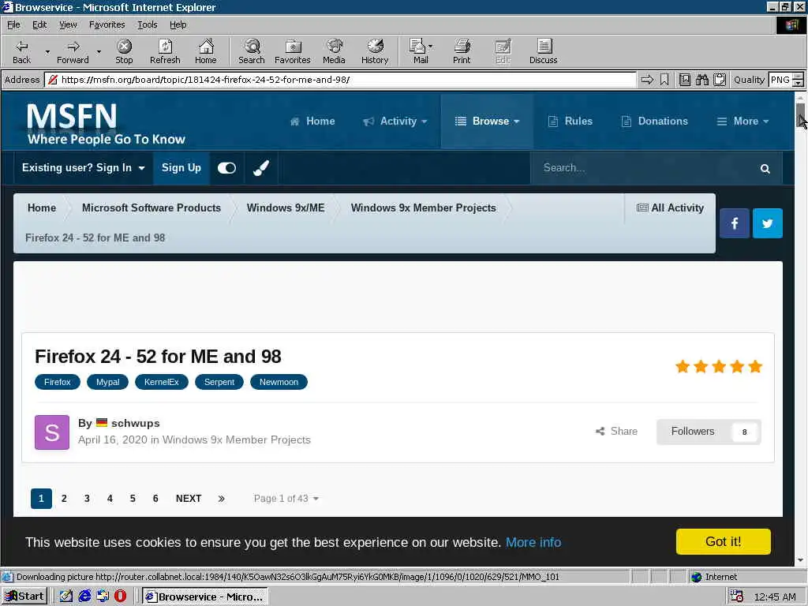This screenshot has height=606, width=808.
Task: Open the Favorites menu
Action: coord(107,24)
